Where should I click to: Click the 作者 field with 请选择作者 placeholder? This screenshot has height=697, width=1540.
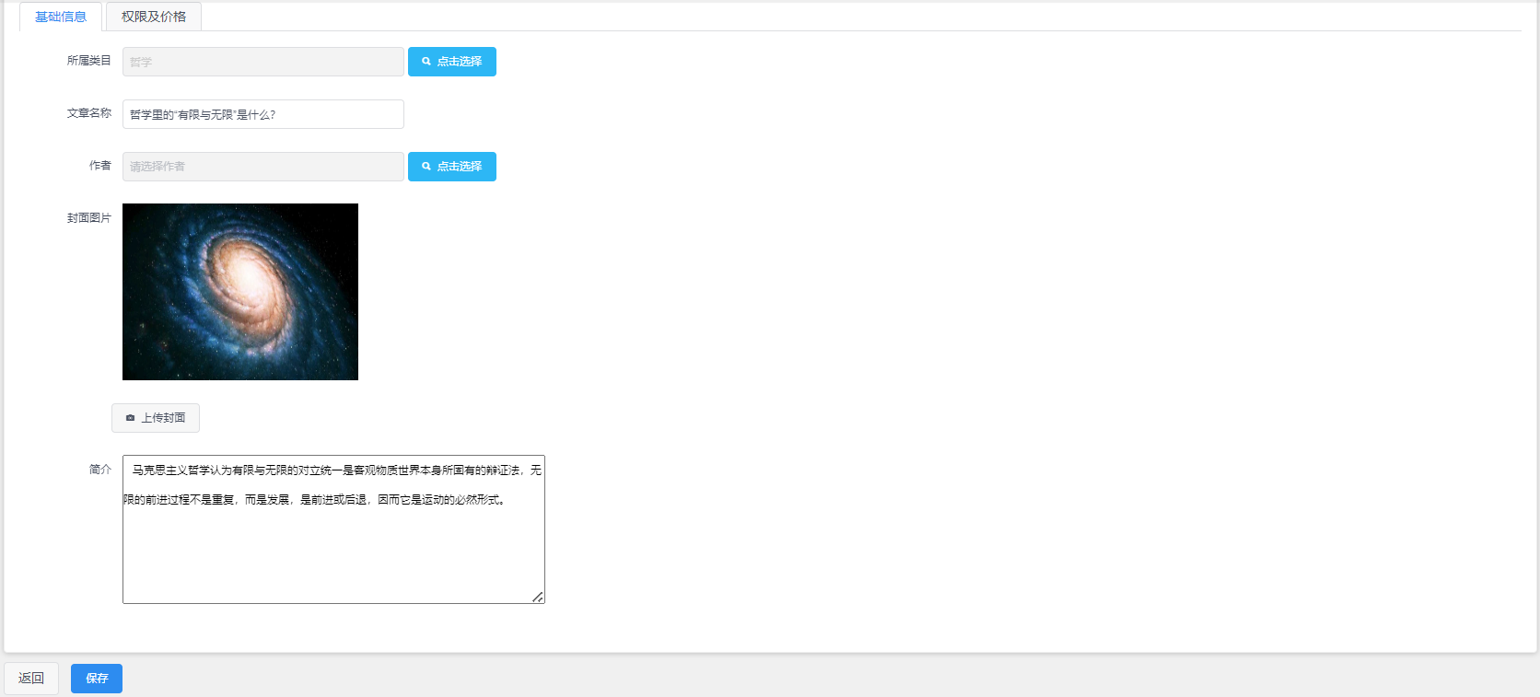(263, 167)
